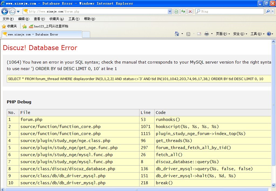Click source/class/discuz/discuz_database.php cell
The width and height of the screenshot is (276, 191).
pyautogui.click(x=79, y=169)
